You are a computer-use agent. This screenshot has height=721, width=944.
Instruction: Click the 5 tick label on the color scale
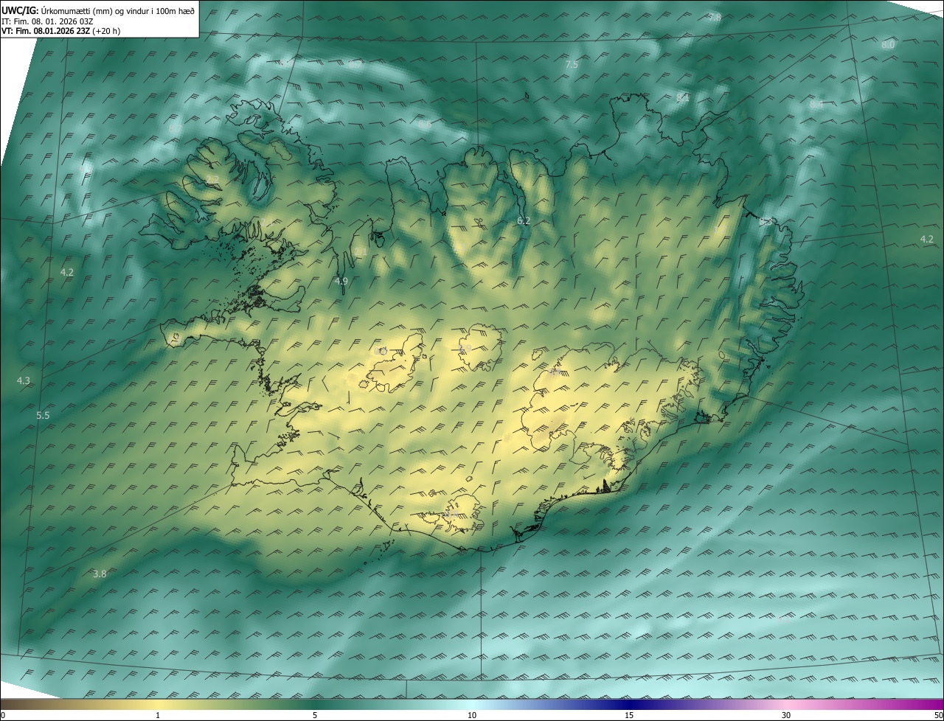coord(315,715)
